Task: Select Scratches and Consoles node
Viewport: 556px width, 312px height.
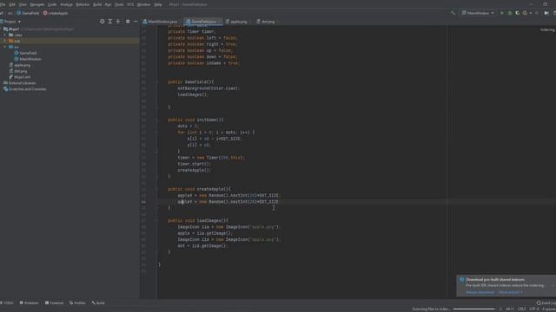Action: coord(25,89)
